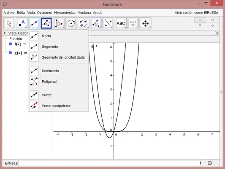Choose the Vector icon in dropdown
225x169 pixels.
click(x=34, y=95)
